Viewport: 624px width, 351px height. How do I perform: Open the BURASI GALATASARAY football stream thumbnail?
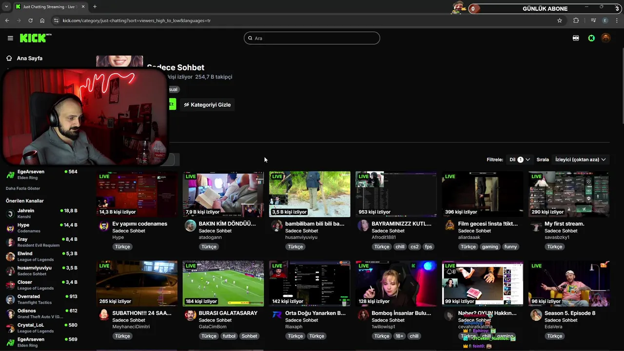coord(223,283)
